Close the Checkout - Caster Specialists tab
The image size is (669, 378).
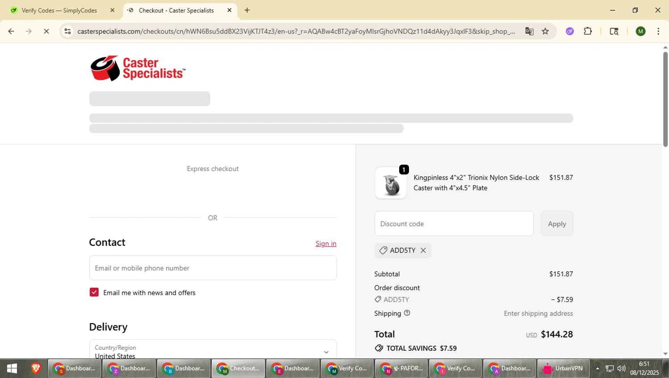(229, 10)
